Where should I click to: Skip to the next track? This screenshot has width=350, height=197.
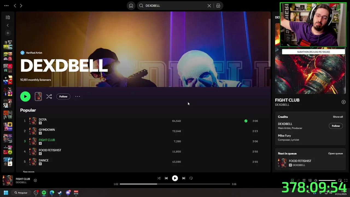click(x=184, y=178)
